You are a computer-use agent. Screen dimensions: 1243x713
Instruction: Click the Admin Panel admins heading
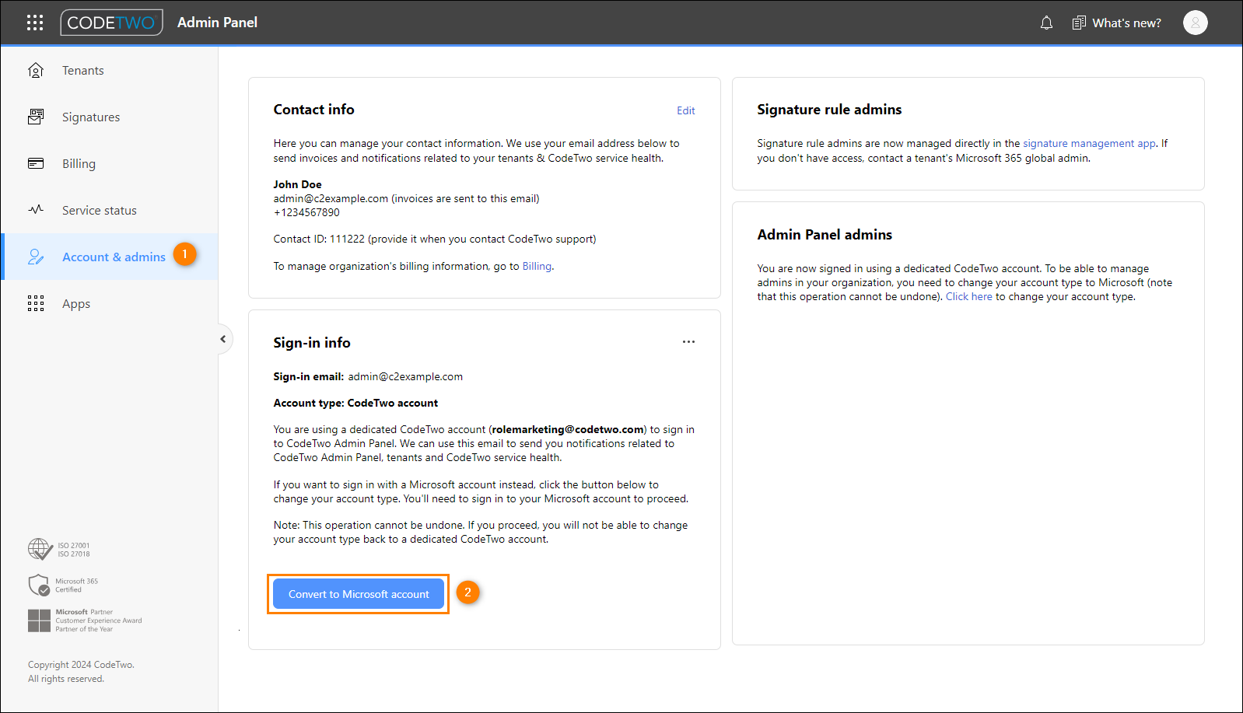click(825, 235)
